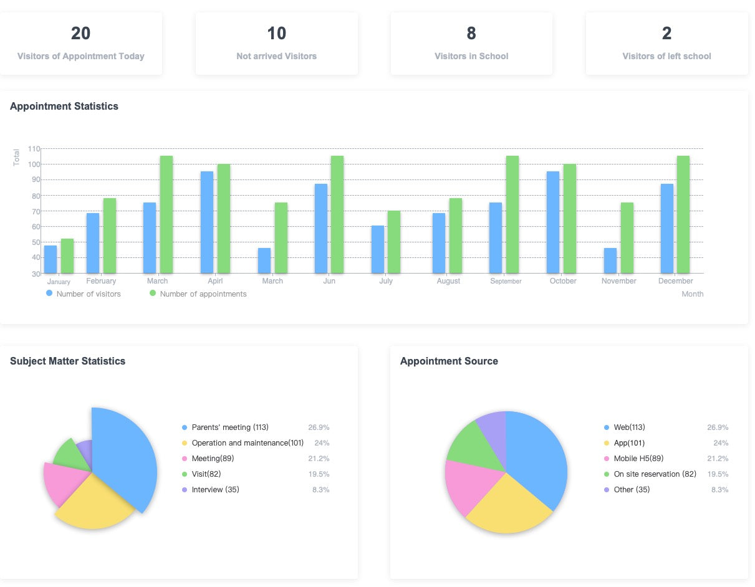Toggle Web(113) legend entry

(624, 427)
